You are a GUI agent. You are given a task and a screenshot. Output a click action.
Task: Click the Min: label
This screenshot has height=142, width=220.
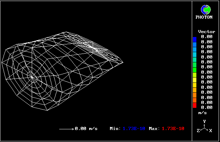115,129
